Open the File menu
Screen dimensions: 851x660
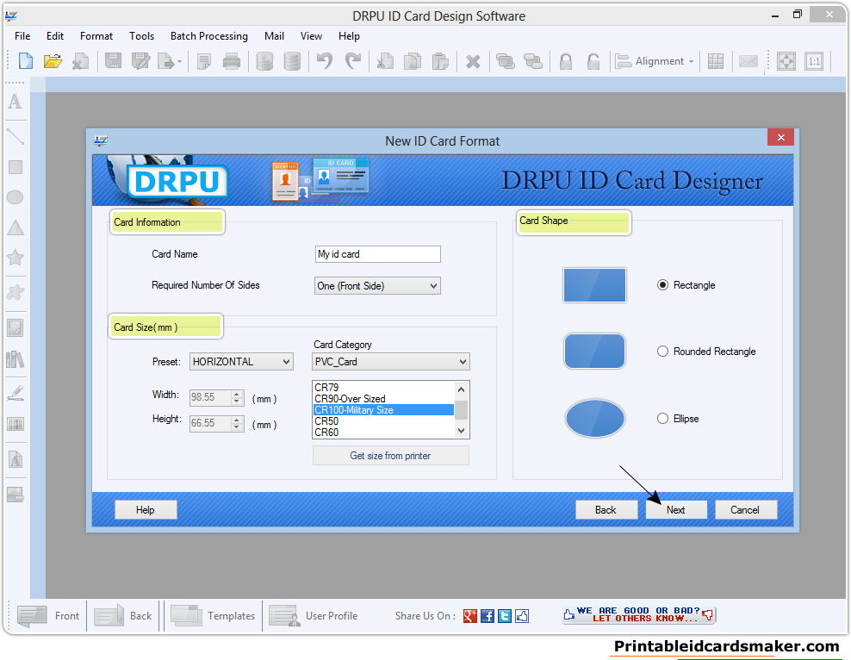coord(22,36)
